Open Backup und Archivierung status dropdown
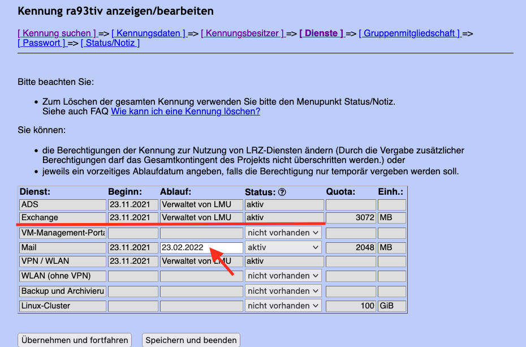This screenshot has height=347, width=526. click(283, 291)
